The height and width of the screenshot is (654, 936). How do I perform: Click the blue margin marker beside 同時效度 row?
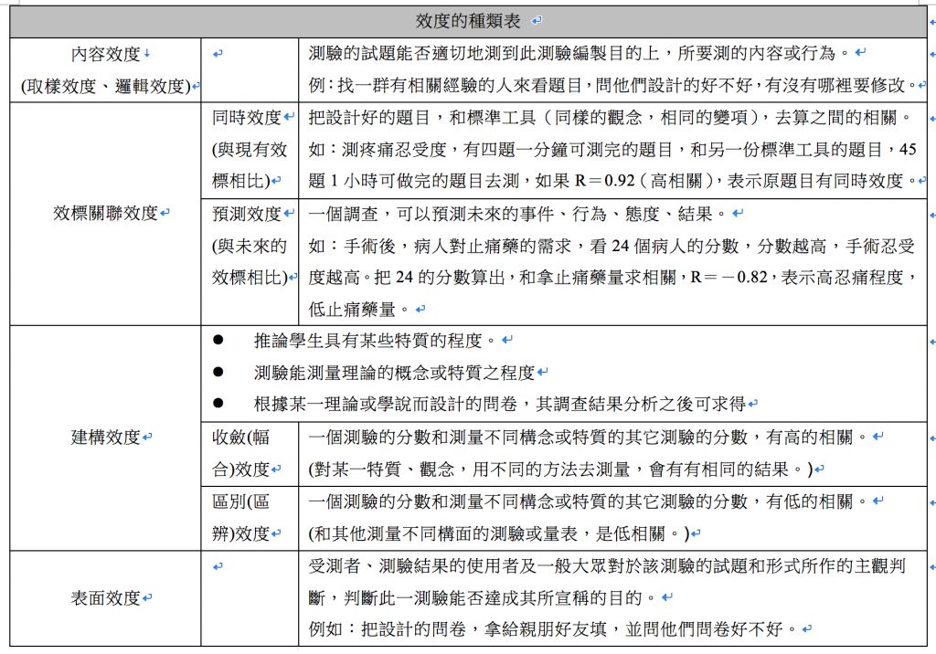click(x=931, y=120)
